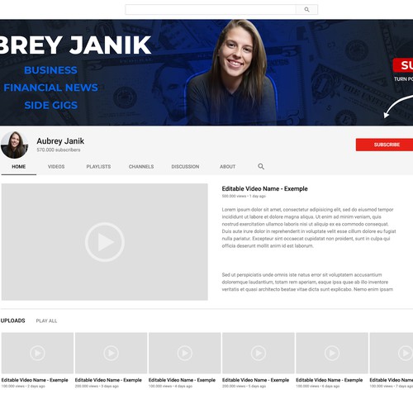This screenshot has height=413, width=413.
Task: Click the red Subscribe button below the banner
Action: tap(384, 145)
